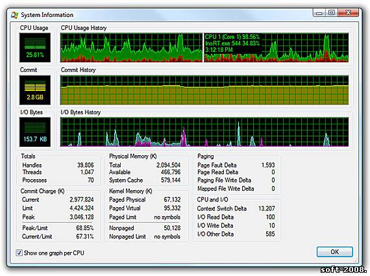This screenshot has height=276, width=370.
Task: Click the Context Switch Delta value
Action: click(267, 208)
